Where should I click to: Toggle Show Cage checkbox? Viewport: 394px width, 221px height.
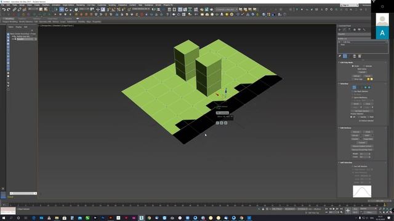tap(353, 79)
